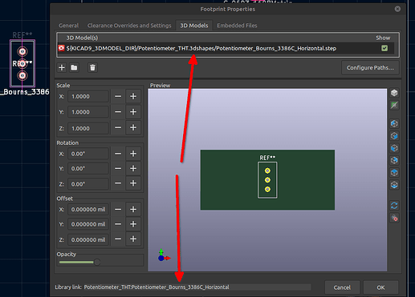The height and width of the screenshot is (297, 415).
Task: Open the Embedded Files tab
Action: click(237, 26)
